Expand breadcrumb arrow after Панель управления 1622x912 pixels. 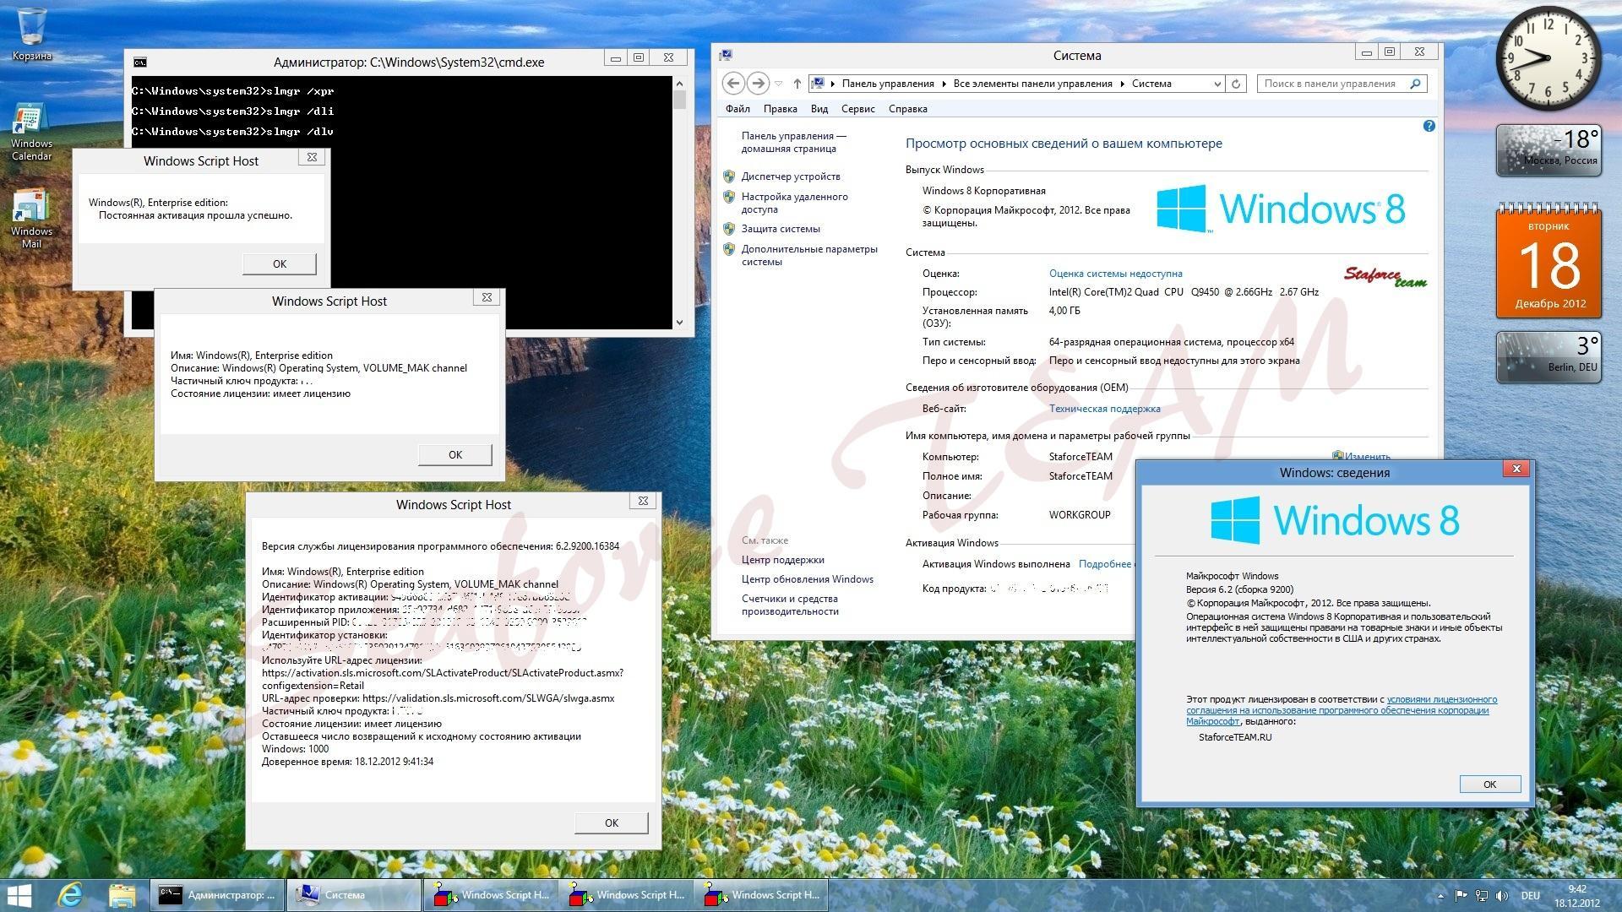click(x=944, y=84)
